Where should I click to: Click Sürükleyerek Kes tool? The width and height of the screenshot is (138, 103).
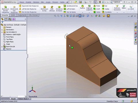point(71,6)
